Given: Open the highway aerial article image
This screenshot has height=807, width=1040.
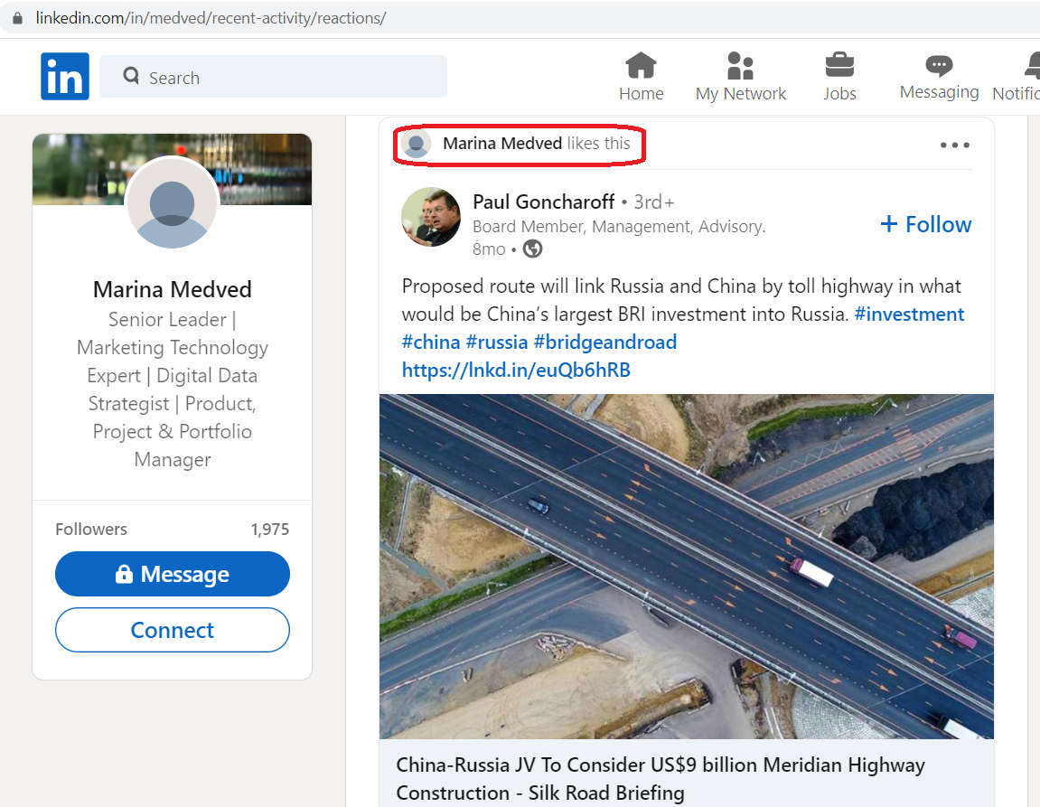Looking at the screenshot, I should pos(687,567).
